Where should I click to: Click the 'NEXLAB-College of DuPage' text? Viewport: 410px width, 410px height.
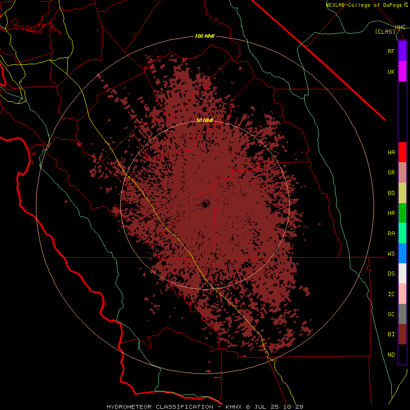(364, 5)
